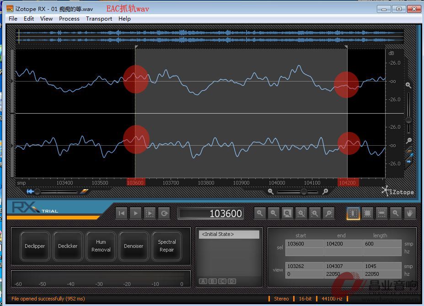424x306 pixels.
Task: Open the Declicker module
Action: (x=68, y=246)
